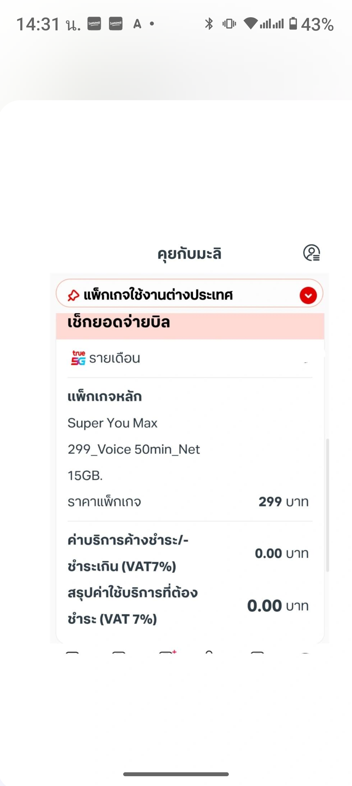Tap the 299 บาท package price
Viewport: 352px width, 786px height.
tap(283, 502)
